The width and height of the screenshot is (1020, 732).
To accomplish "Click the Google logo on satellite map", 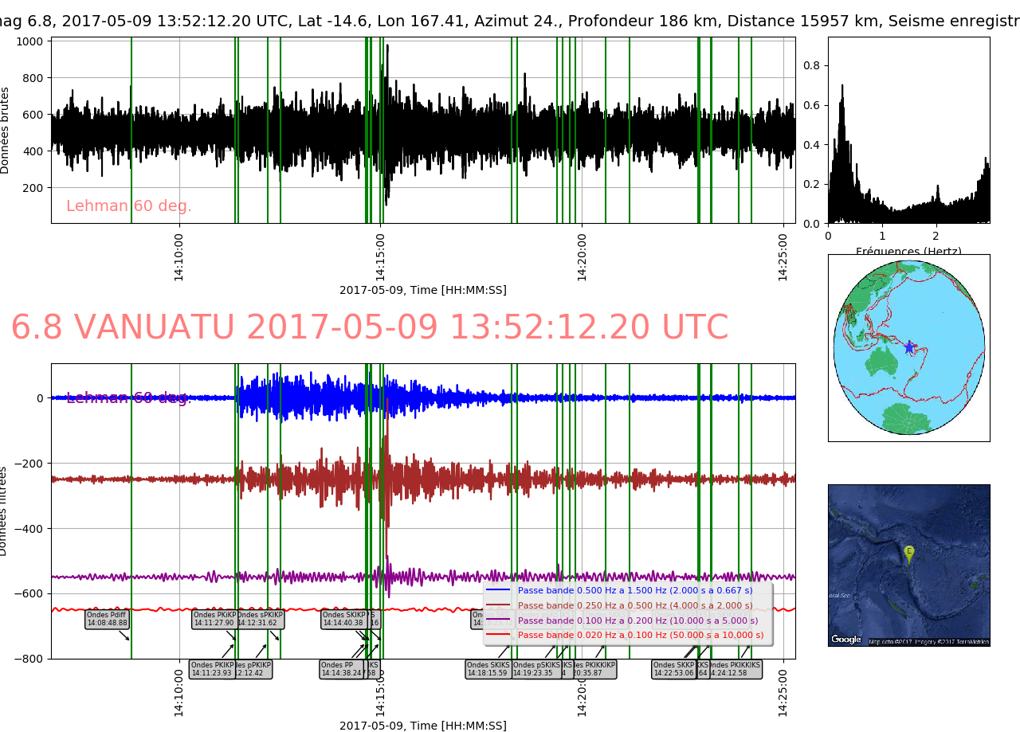I will [846, 639].
